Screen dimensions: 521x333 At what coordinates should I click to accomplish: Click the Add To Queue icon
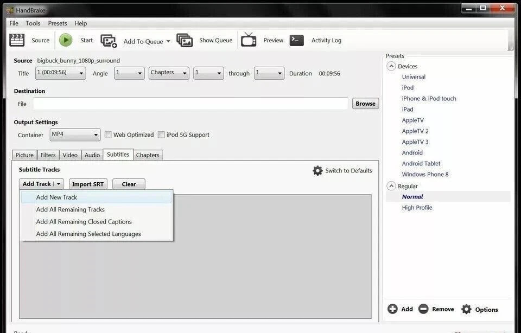tap(109, 40)
